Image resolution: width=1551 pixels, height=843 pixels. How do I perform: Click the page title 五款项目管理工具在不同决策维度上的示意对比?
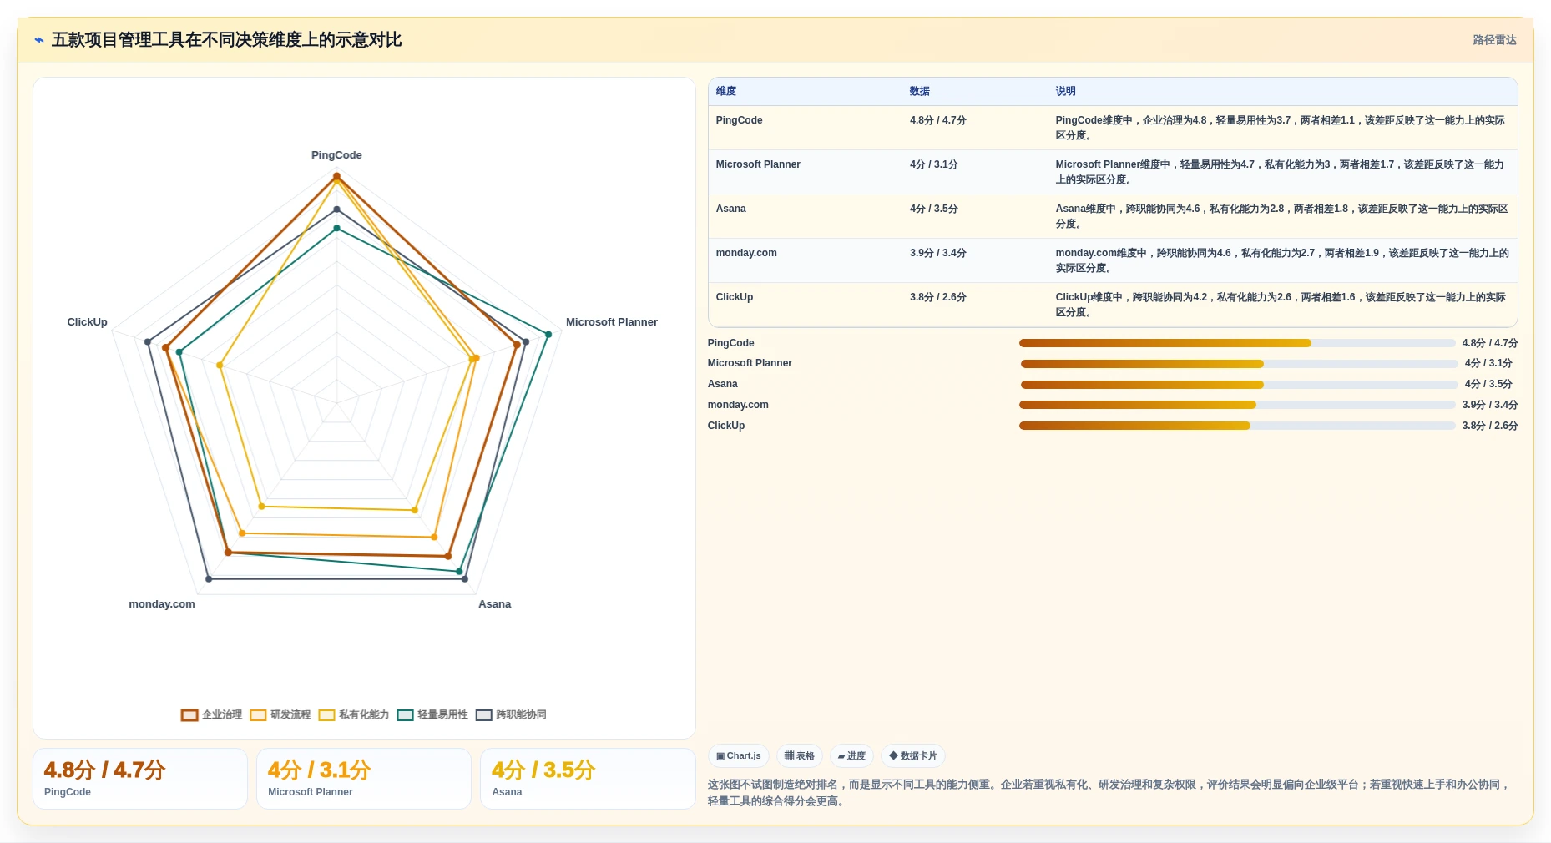coord(226,40)
